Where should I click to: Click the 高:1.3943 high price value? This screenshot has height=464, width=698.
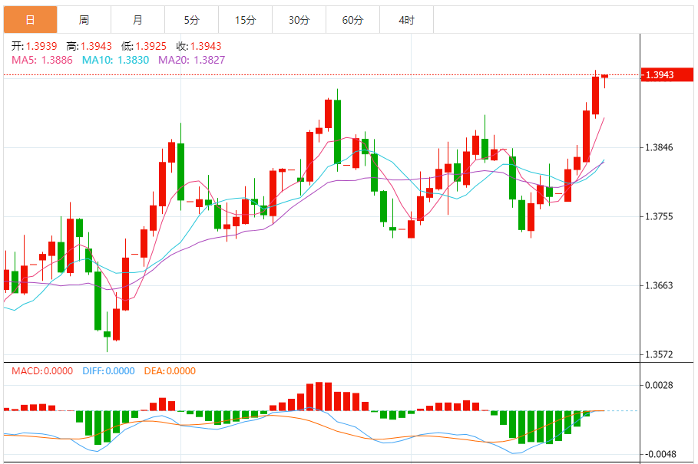[89, 46]
